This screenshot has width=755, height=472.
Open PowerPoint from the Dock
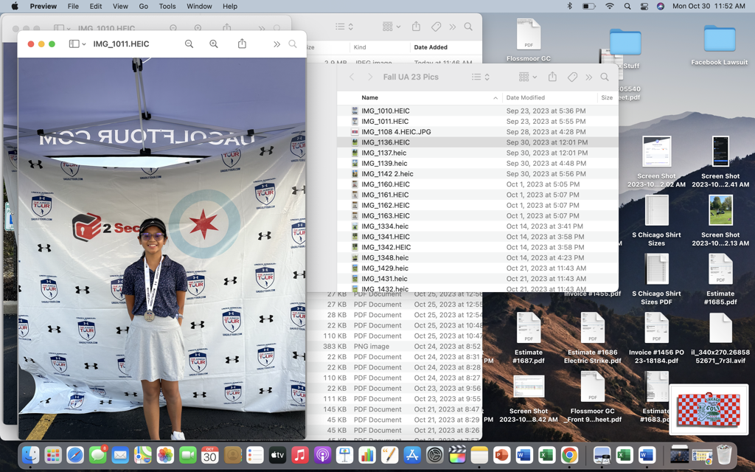click(x=501, y=455)
